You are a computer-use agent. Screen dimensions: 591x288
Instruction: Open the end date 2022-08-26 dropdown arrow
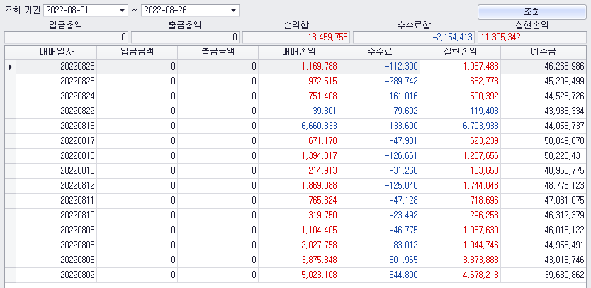[234, 11]
